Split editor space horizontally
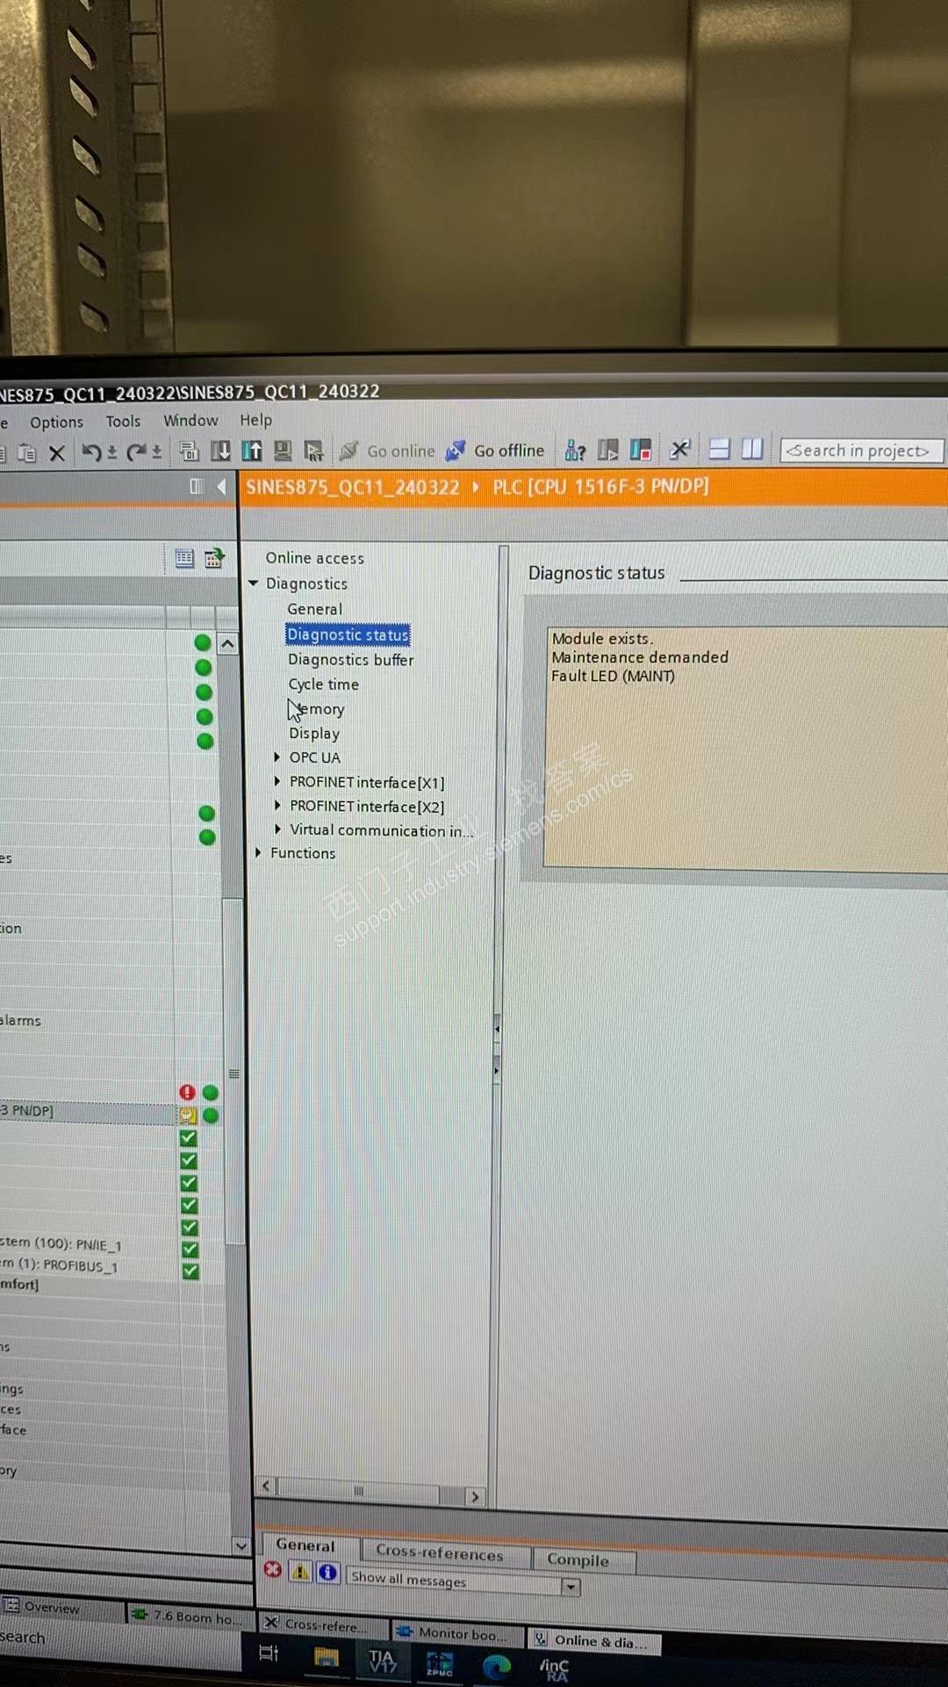Screen dimensions: 948x1687 pos(719,449)
